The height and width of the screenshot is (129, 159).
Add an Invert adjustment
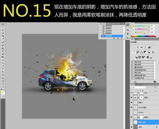(136, 57)
